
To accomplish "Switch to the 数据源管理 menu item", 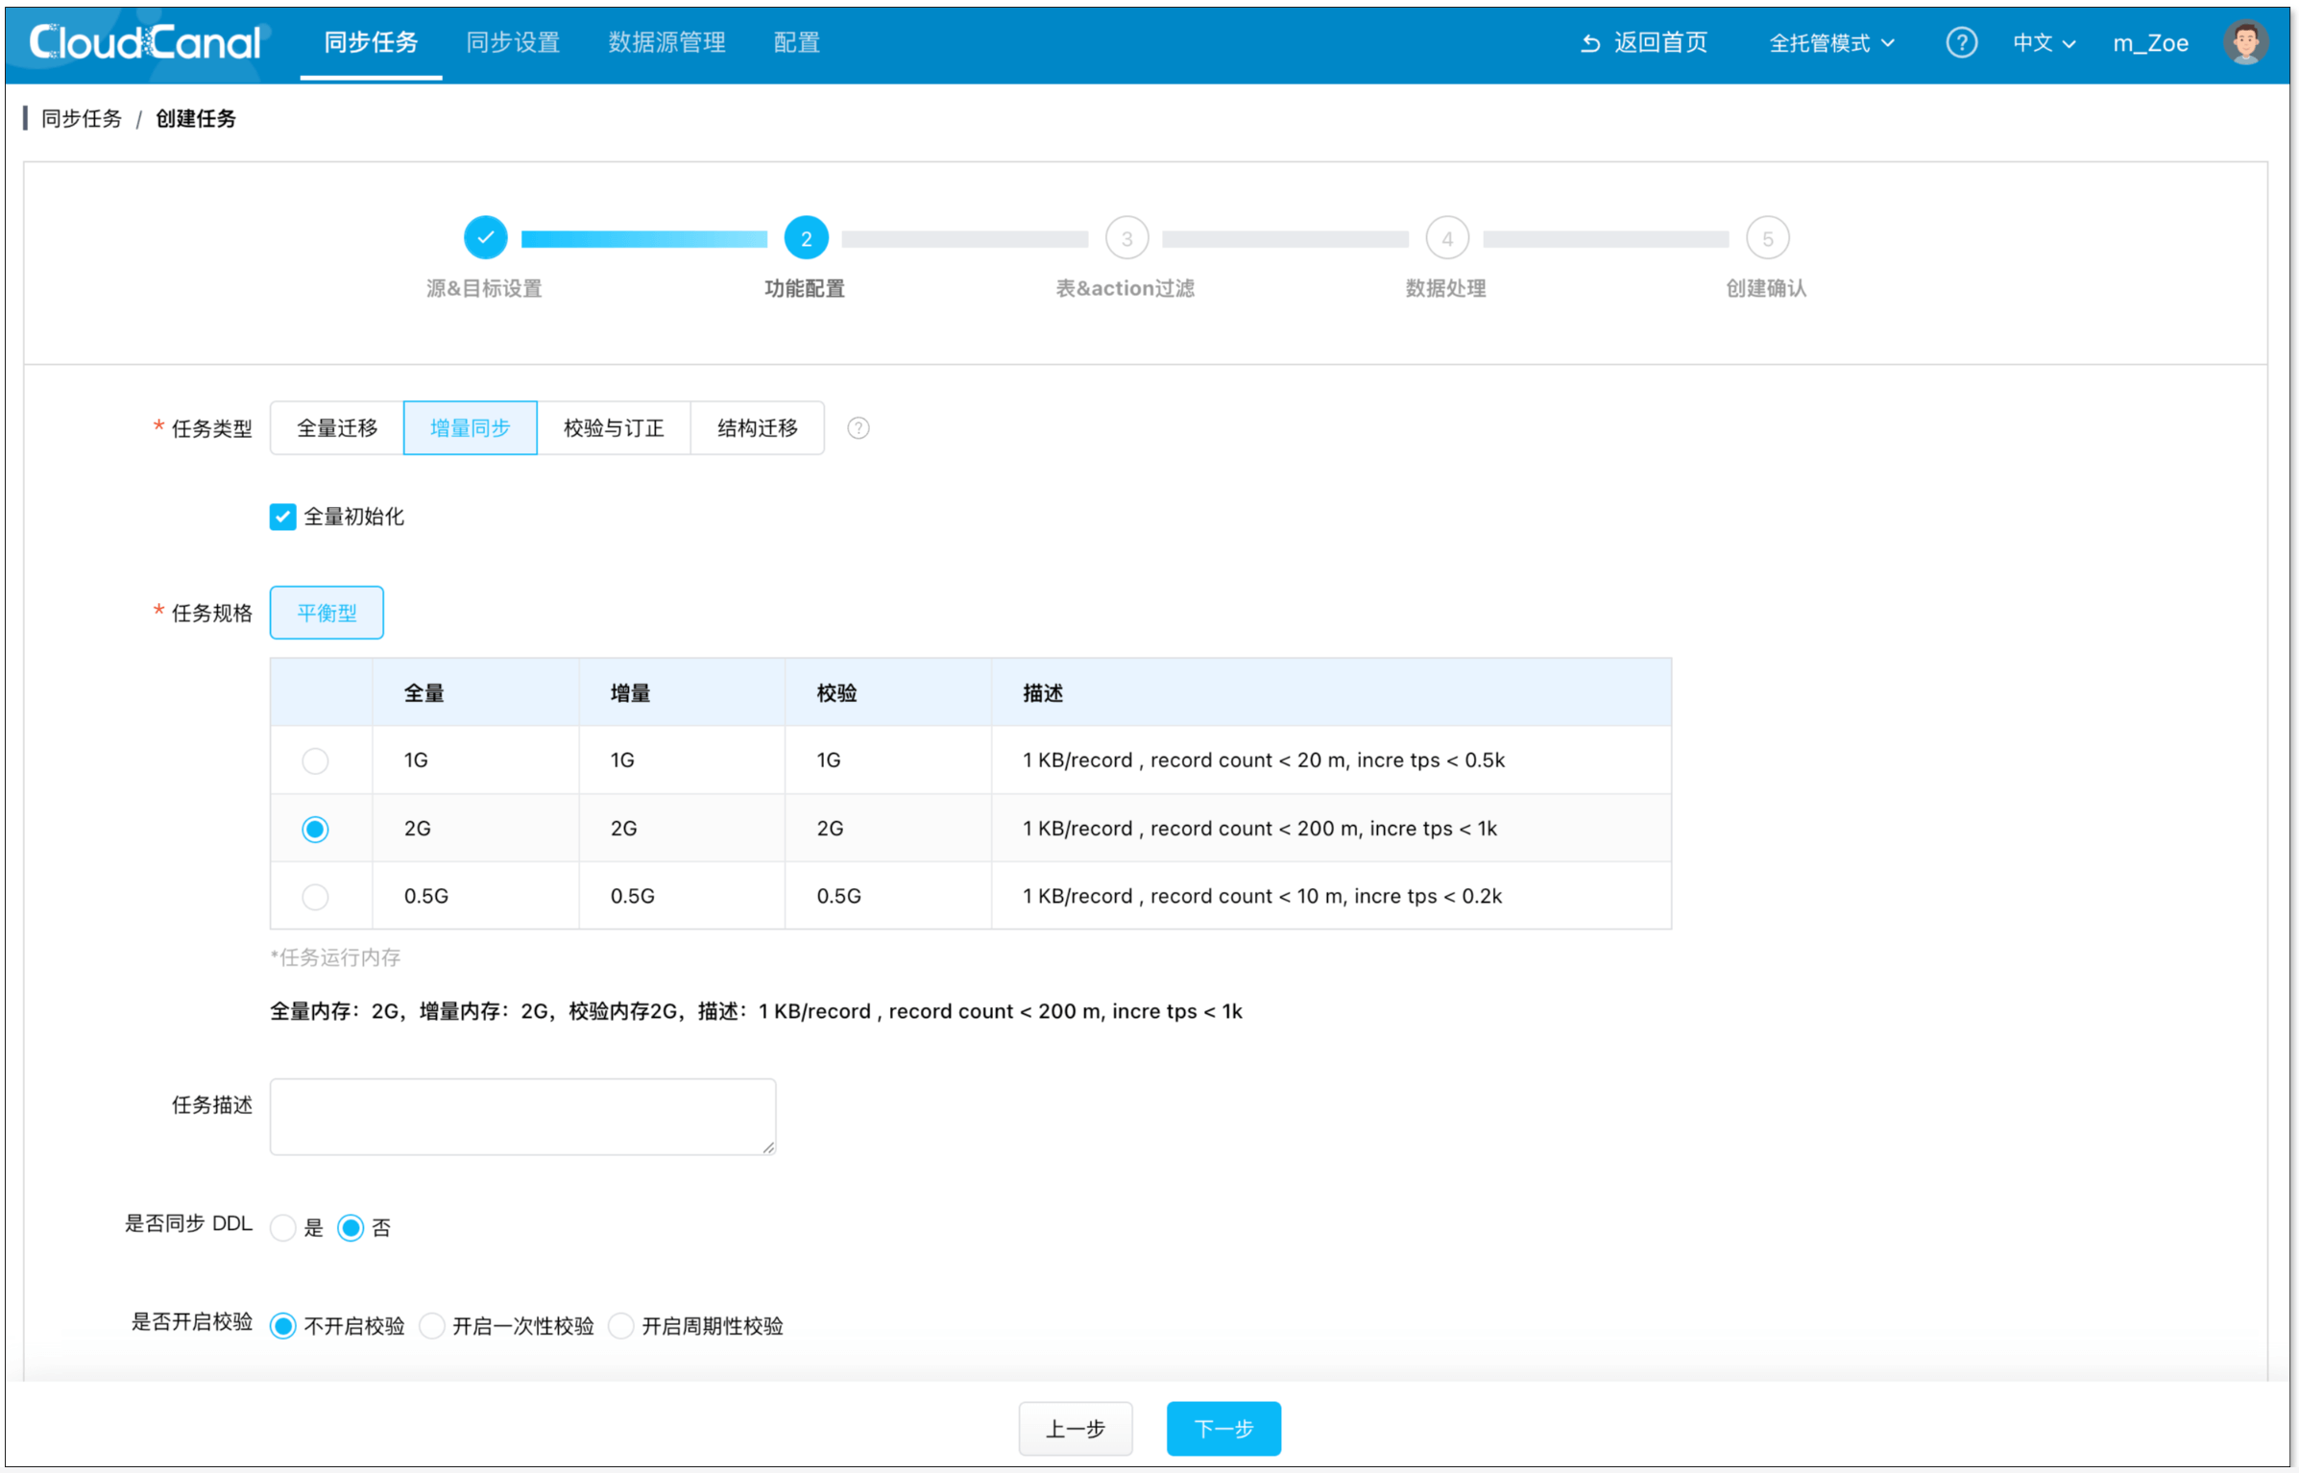I will (x=666, y=42).
